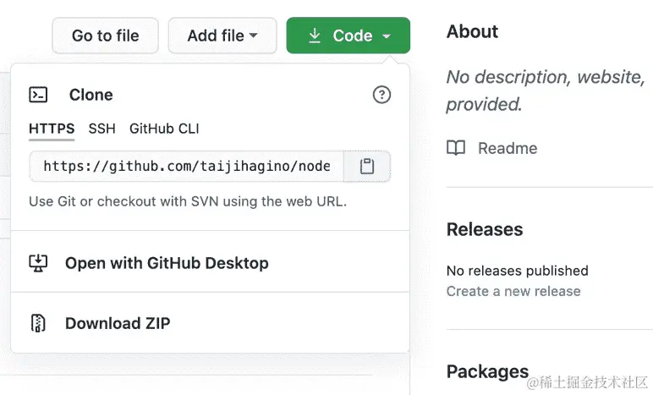Click the GitHub Desktop download icon
Screen dimensions: 653x395
pyautogui.click(x=38, y=263)
